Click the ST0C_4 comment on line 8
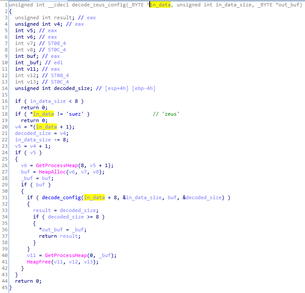This screenshot has height=293, width=305. pos(57,50)
